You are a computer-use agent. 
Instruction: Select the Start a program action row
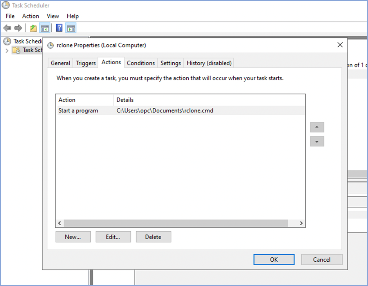pos(117,110)
